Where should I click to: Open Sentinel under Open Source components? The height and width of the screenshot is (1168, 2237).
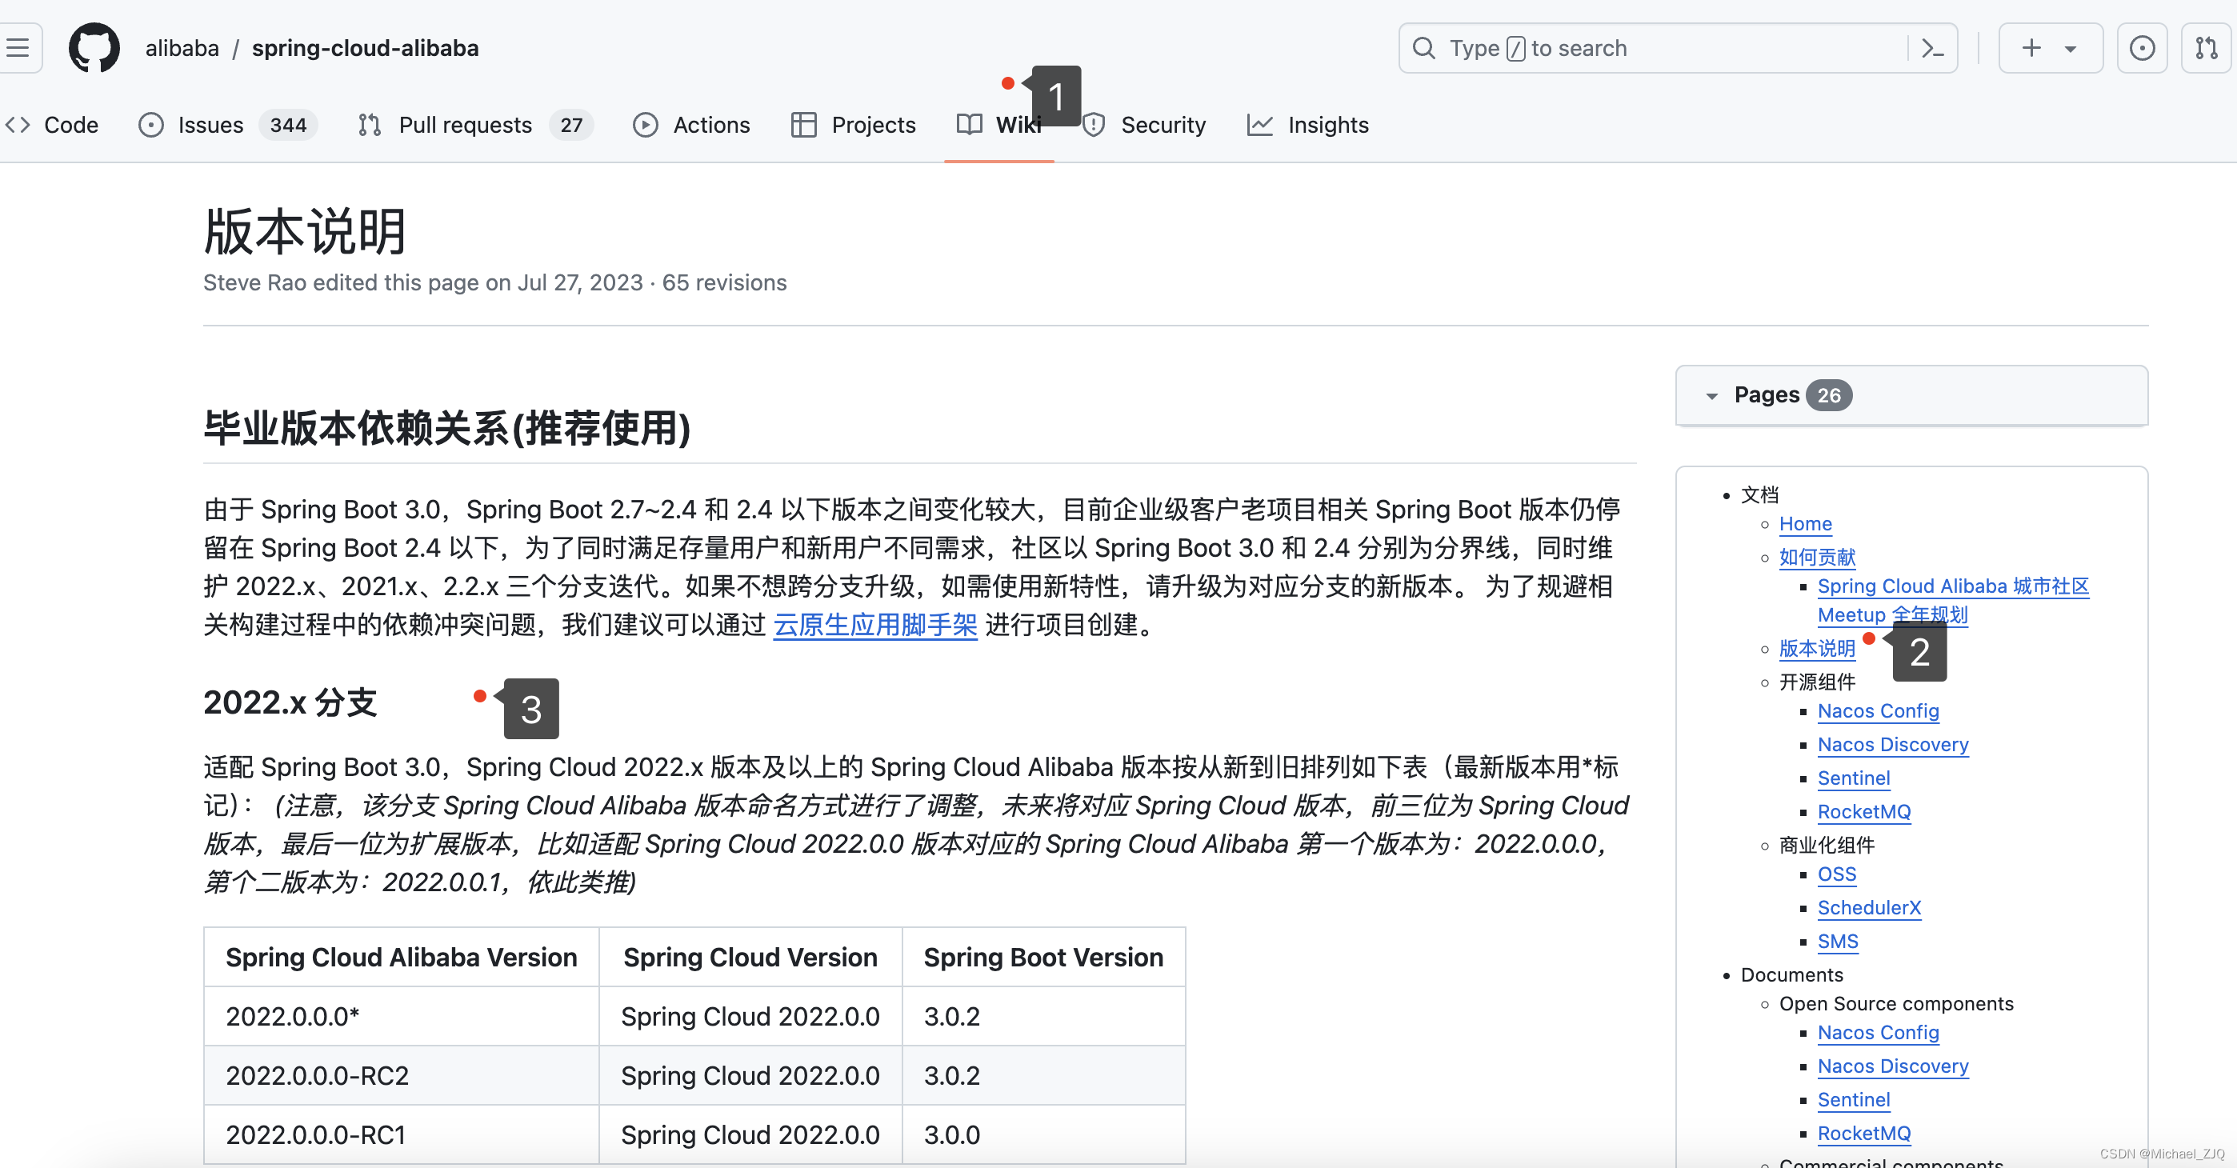point(1854,1100)
